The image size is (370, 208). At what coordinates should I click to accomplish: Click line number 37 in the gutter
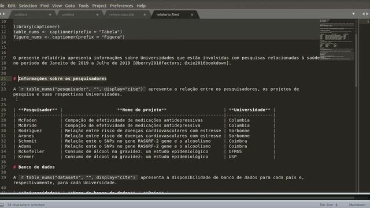(x=3, y=167)
